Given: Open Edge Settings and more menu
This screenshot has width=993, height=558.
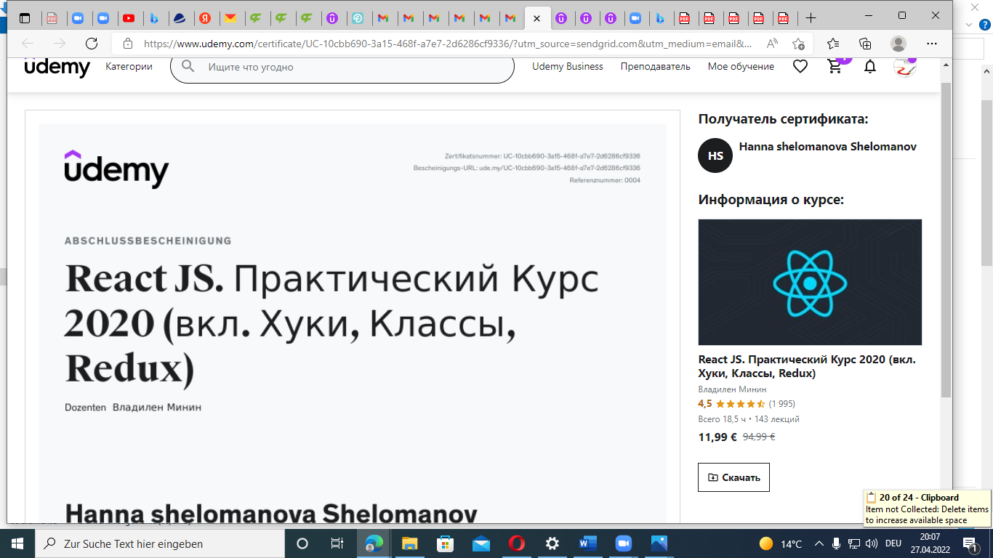Looking at the screenshot, I should coord(933,44).
